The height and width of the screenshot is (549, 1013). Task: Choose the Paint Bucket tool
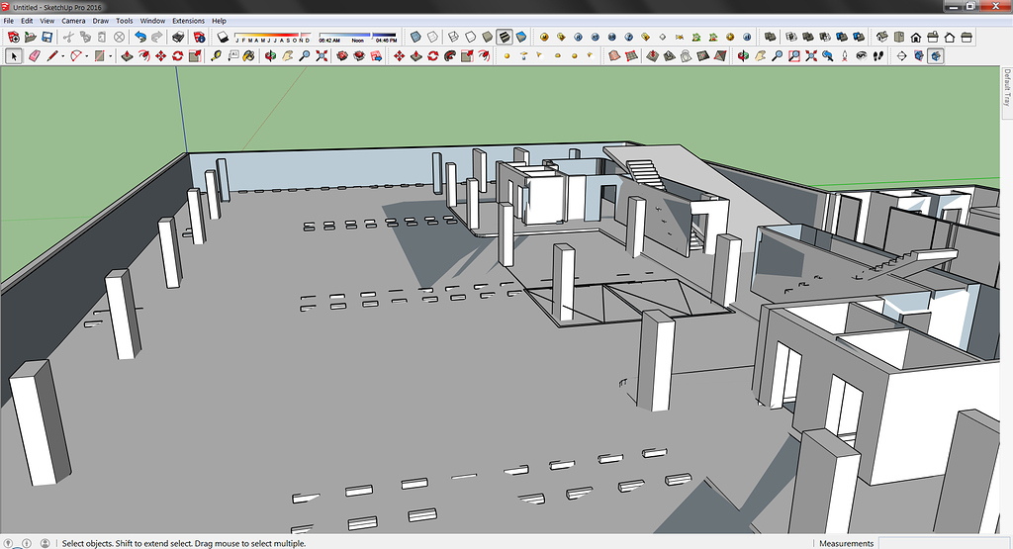251,56
